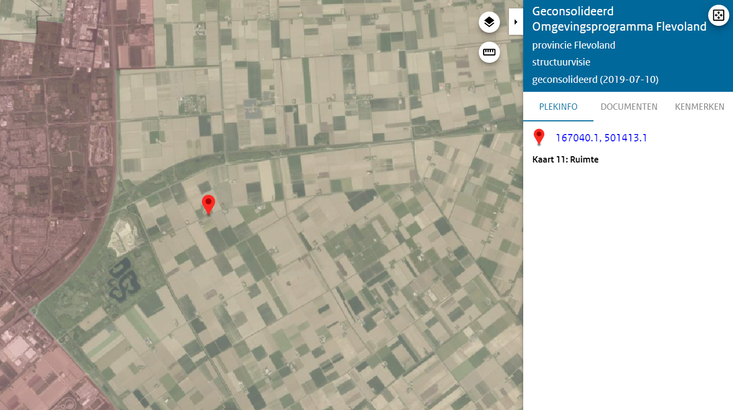Click the red location marker on the map
The image size is (733, 410).
[209, 204]
